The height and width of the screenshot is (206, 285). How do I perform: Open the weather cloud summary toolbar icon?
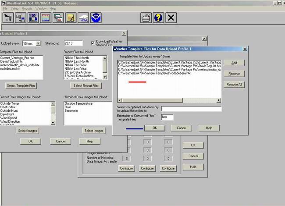(83, 18)
